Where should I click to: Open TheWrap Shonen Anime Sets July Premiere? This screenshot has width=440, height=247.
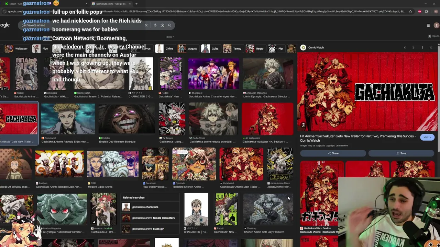click(268, 209)
